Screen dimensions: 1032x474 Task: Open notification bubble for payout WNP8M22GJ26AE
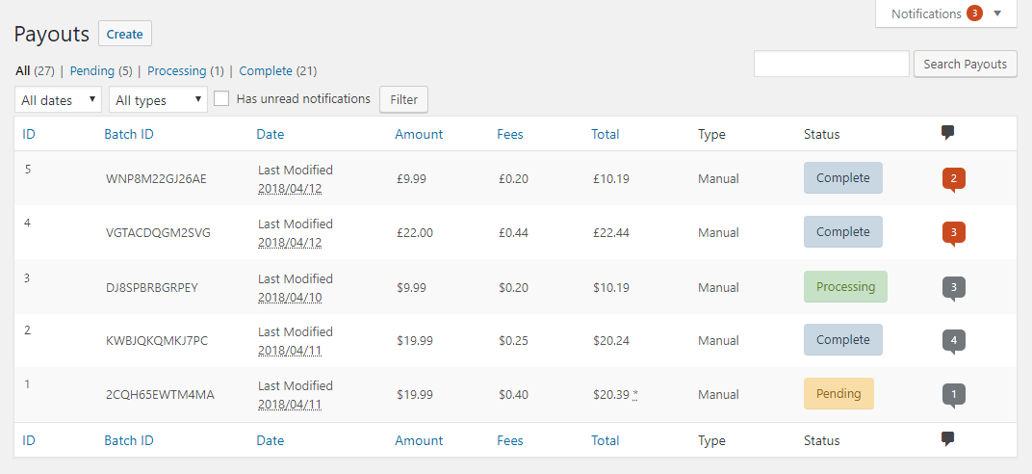click(953, 178)
